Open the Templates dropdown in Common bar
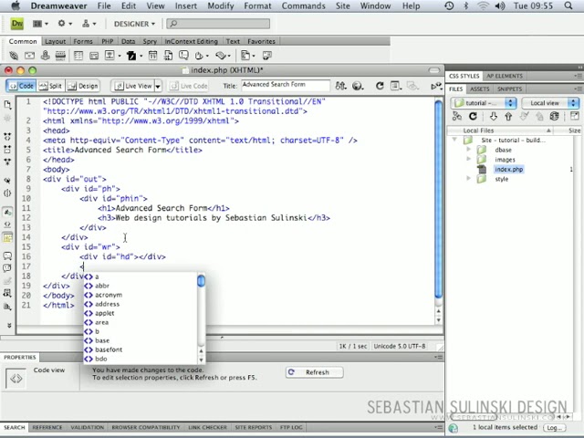584x438 pixels. (247, 56)
